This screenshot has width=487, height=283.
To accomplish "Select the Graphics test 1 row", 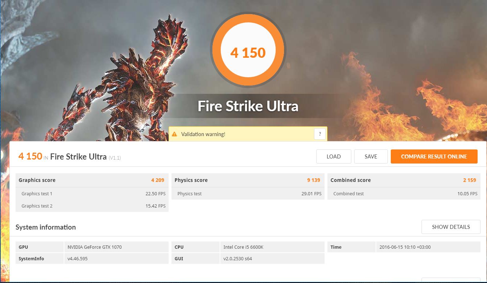I will (92, 193).
